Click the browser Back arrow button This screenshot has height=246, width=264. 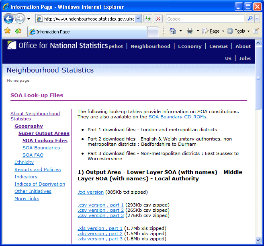pyautogui.click(x=9, y=19)
